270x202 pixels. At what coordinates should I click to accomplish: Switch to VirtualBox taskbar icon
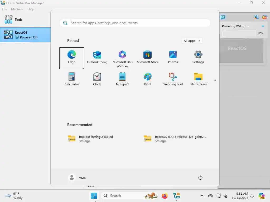coord(176,196)
